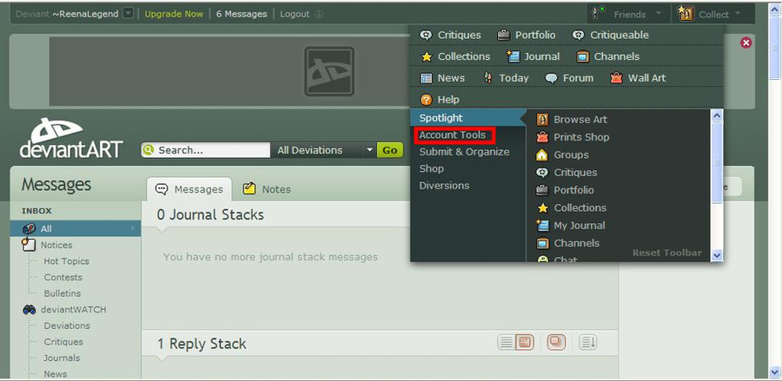The width and height of the screenshot is (782, 381).
Task: Select thumbnail view in Reply Stack
Action: point(524,343)
